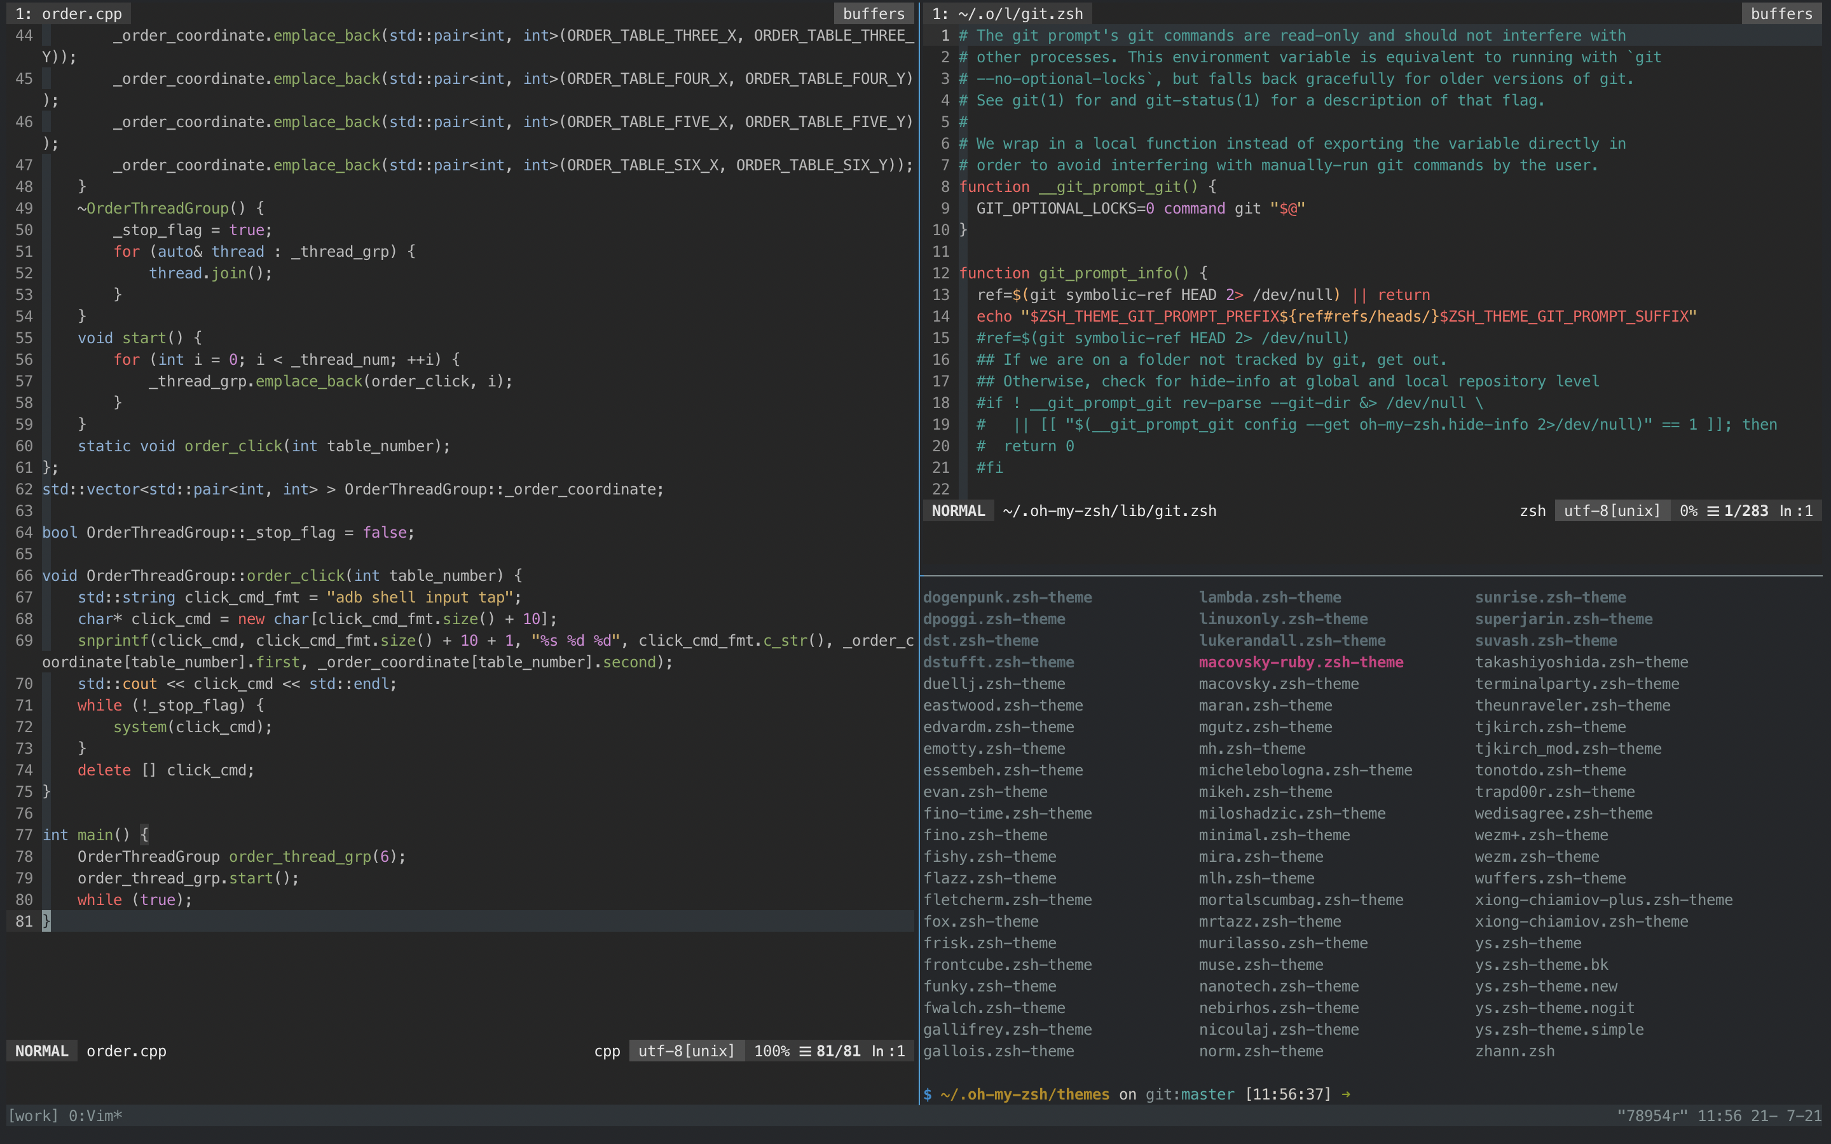Click the right pane buffers label
The width and height of the screenshot is (1831, 1144).
click(1781, 13)
